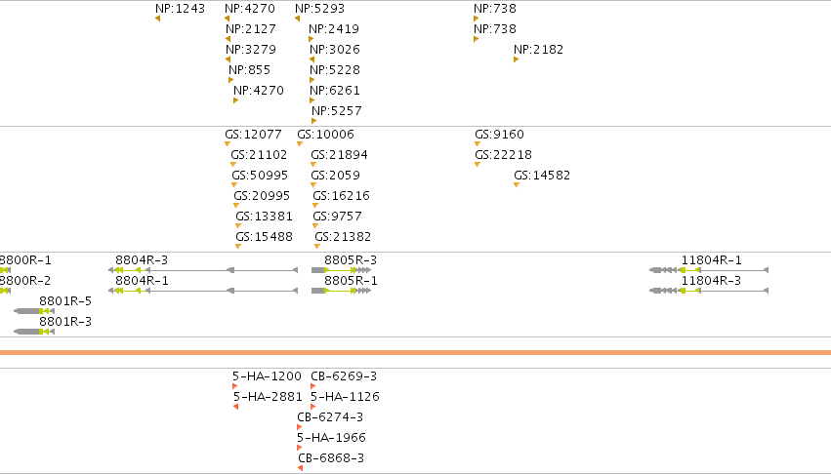
Task: Select NP:3279 in the NP track
Action: tap(251, 50)
